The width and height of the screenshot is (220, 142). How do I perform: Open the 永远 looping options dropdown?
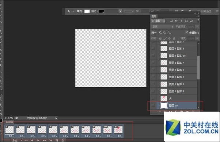17,140
